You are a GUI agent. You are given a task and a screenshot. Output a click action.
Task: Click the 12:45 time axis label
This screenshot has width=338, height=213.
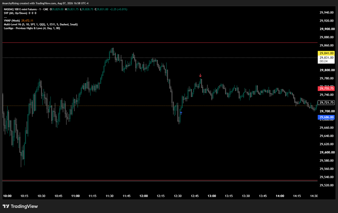pyautogui.click(x=195, y=196)
